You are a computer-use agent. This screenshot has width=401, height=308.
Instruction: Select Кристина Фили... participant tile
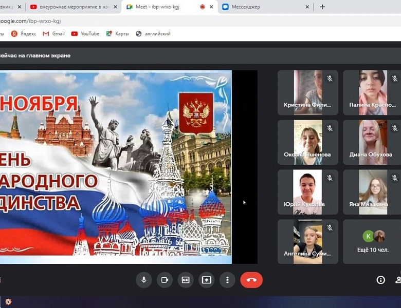click(307, 92)
